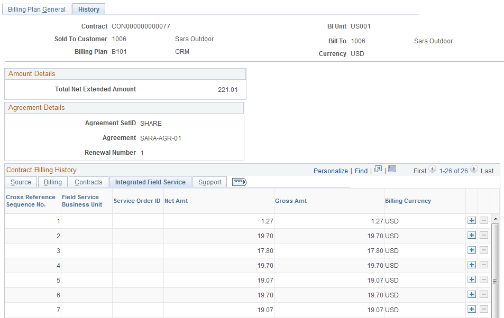Click the Find link above the grid

(x=361, y=171)
